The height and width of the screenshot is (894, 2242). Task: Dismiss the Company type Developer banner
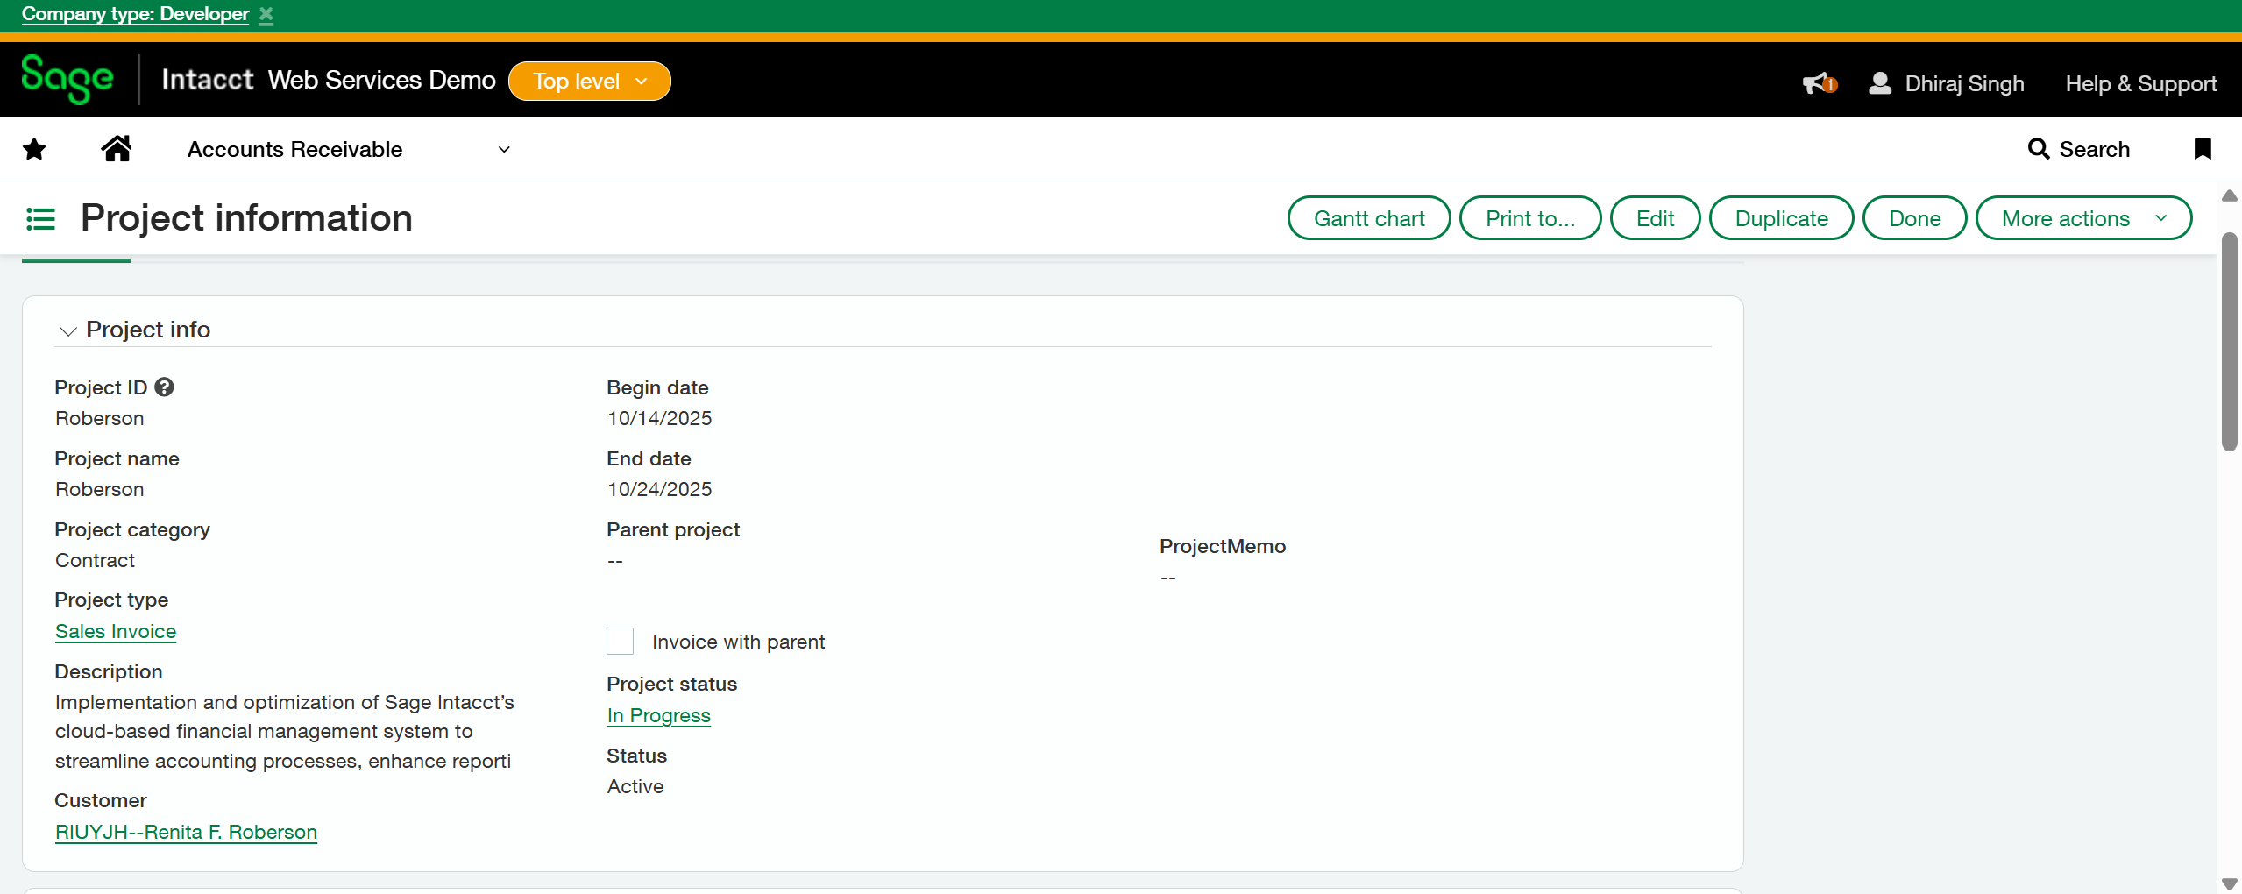266,15
